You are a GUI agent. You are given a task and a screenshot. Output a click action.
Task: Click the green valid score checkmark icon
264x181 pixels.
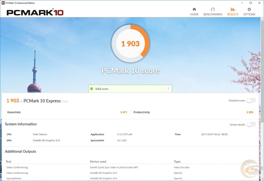pos(92,89)
